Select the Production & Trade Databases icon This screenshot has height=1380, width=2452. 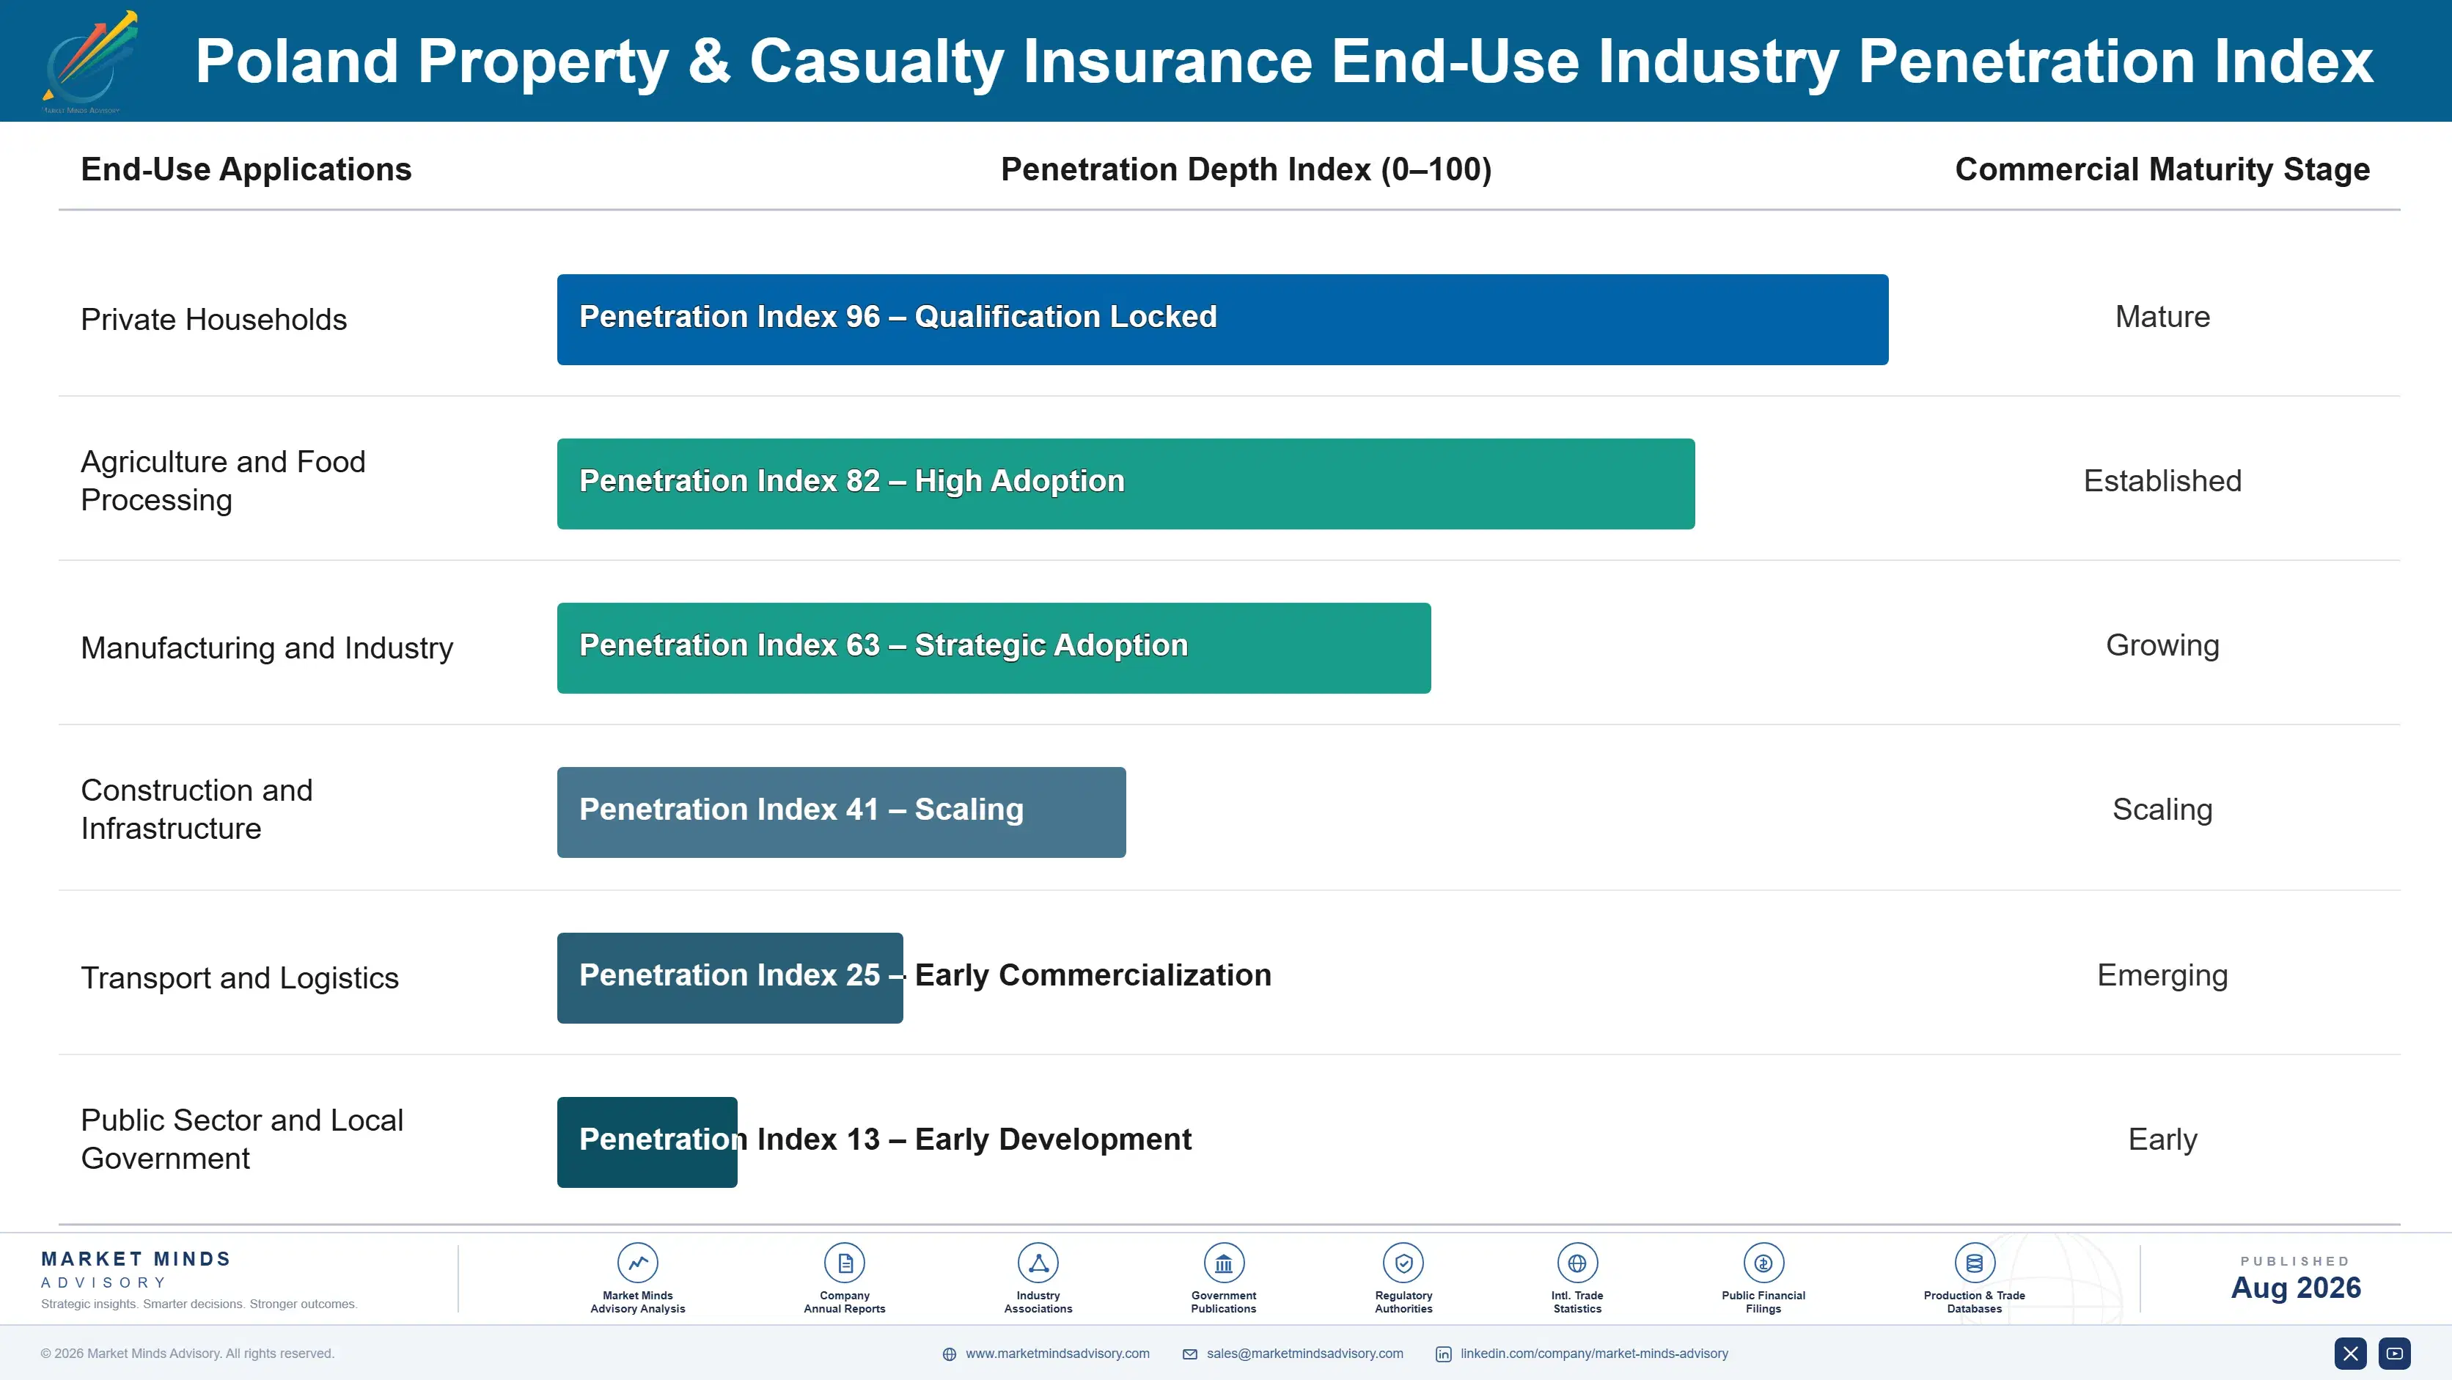pyautogui.click(x=1974, y=1263)
